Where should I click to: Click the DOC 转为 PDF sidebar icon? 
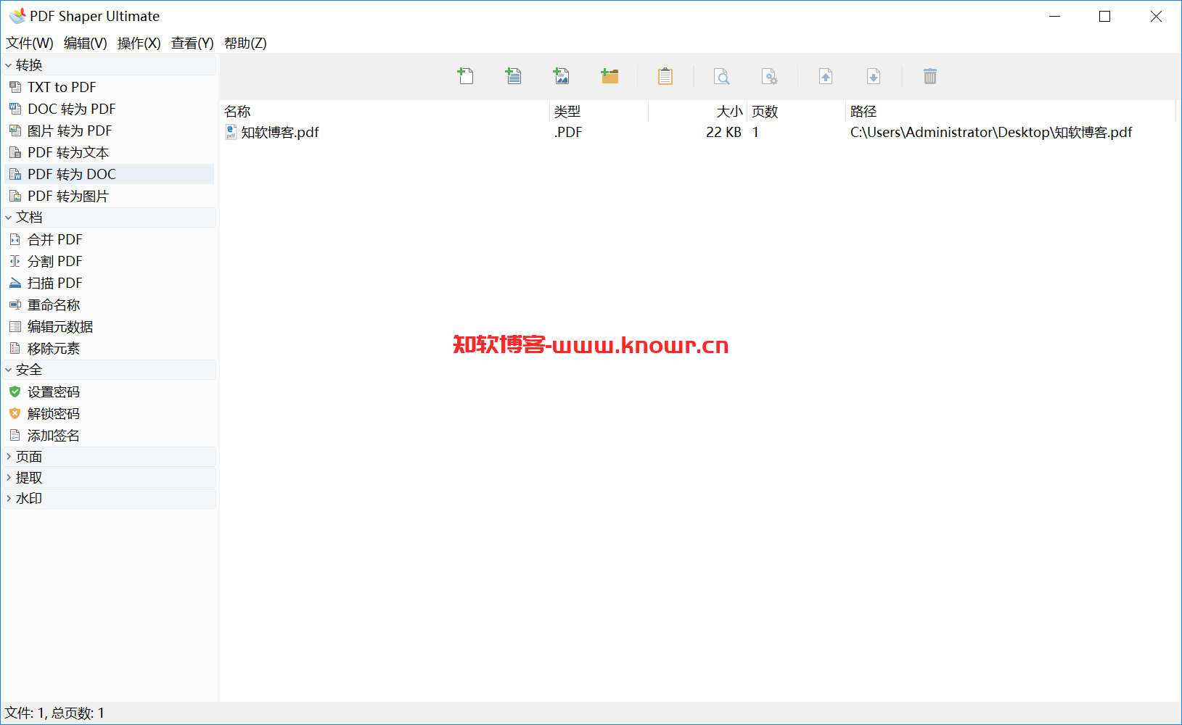coord(15,109)
